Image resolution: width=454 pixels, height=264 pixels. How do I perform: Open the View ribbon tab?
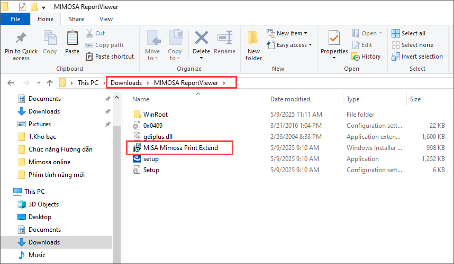[x=106, y=19]
